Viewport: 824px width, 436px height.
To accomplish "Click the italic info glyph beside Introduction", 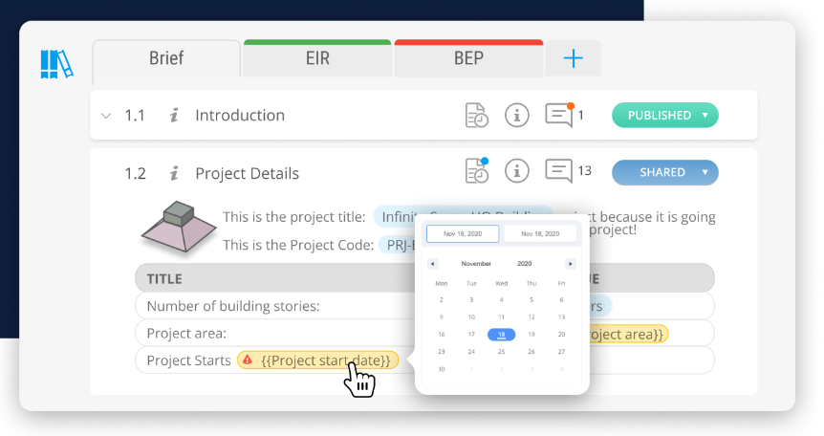I will (x=174, y=115).
